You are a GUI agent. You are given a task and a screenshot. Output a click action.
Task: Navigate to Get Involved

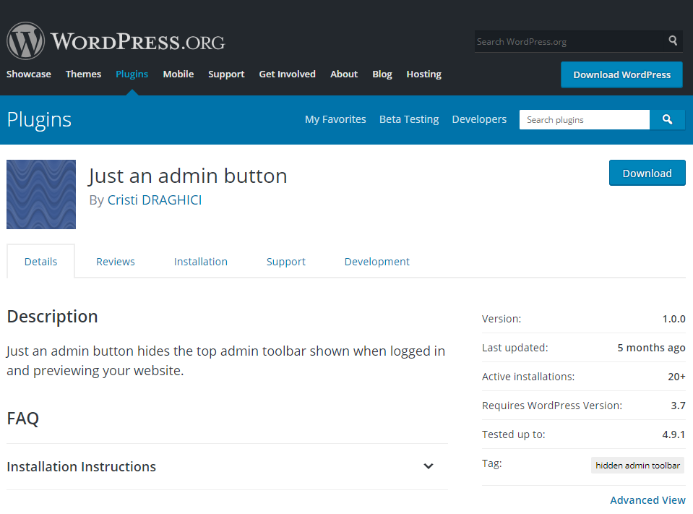pyautogui.click(x=288, y=74)
